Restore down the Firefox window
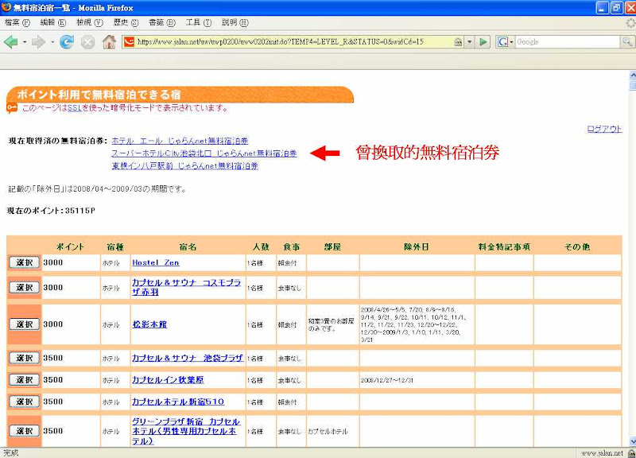636x458 pixels. tap(616, 7)
